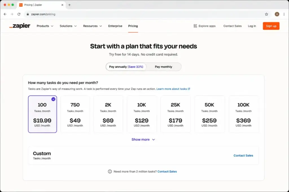Click the checkmark badge on the 100 tasks card
The image size is (289, 192).
[53, 99]
